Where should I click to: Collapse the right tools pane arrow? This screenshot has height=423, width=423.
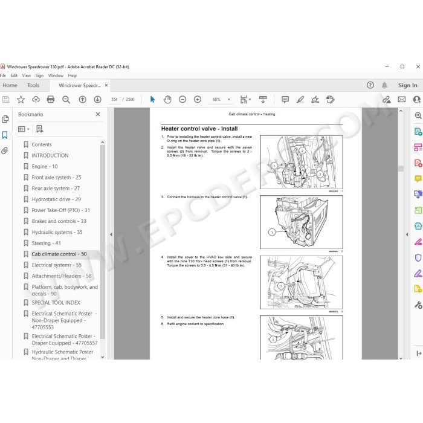(407, 234)
